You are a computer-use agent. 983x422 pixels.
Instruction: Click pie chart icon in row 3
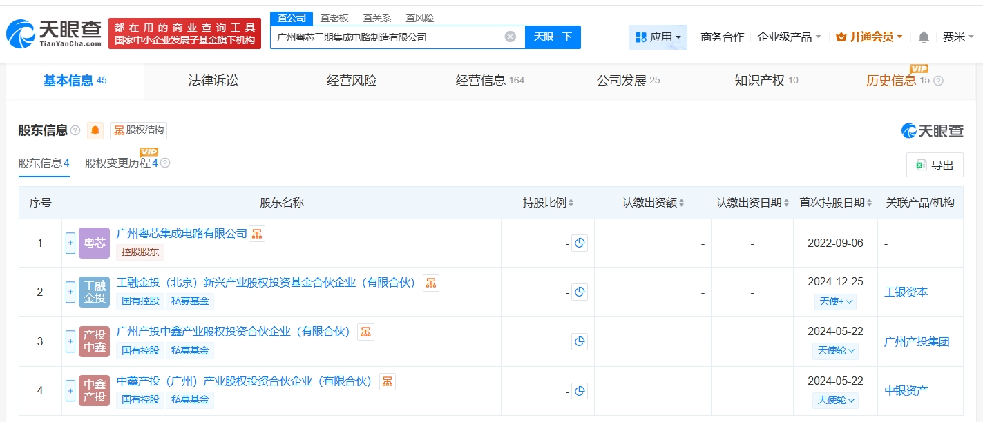point(580,342)
